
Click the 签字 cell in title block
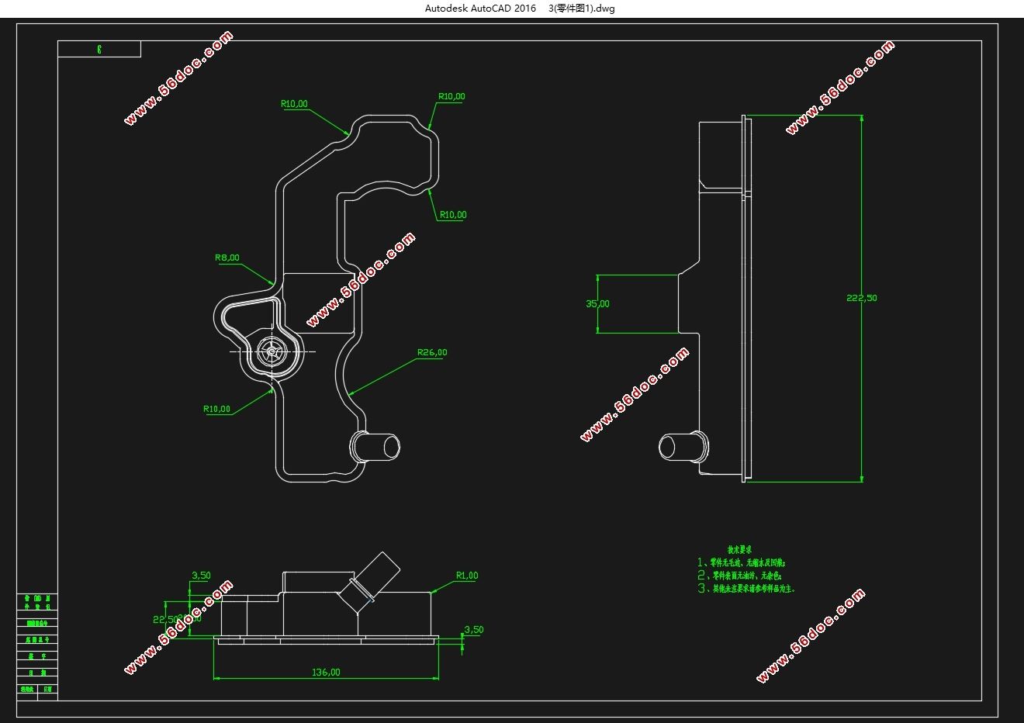[37, 656]
